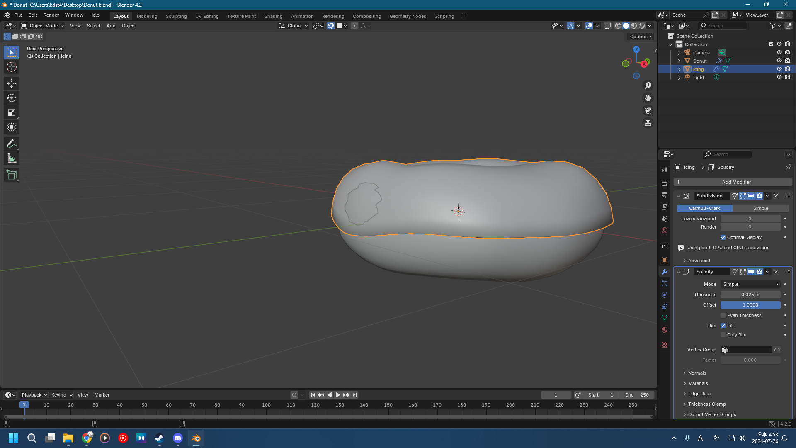Enable the Even Thickness checkbox
Image resolution: width=796 pixels, height=448 pixels.
tap(723, 315)
